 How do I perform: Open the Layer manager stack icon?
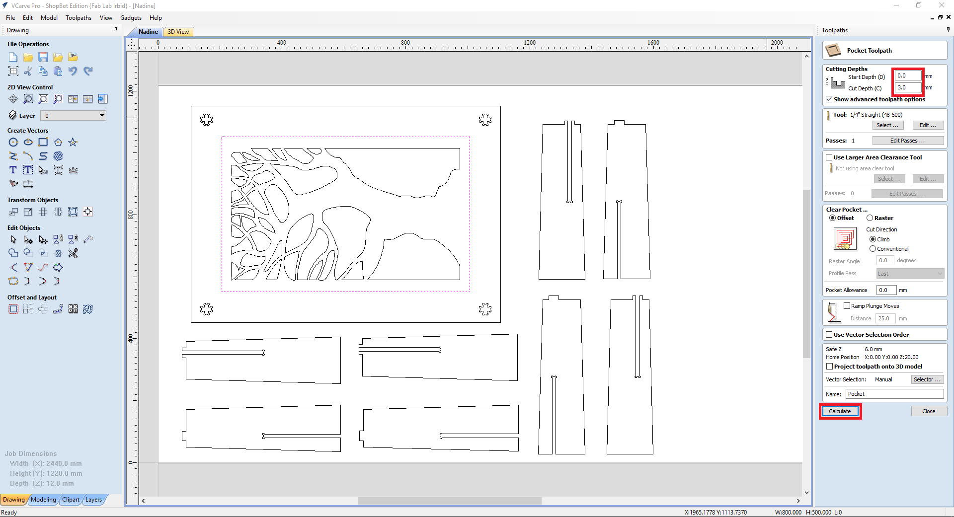(13, 115)
